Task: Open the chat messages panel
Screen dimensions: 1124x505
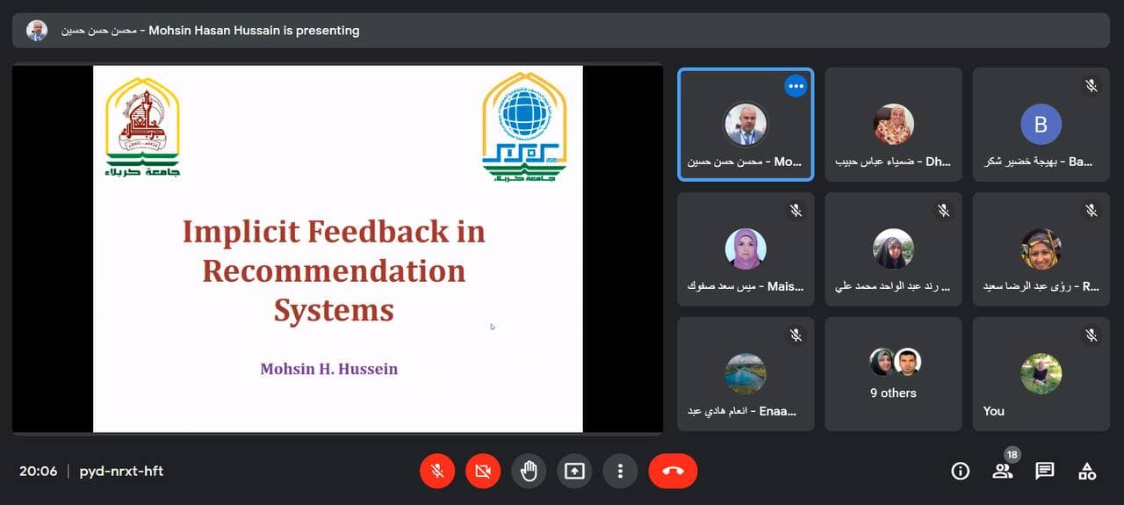Action: [1044, 472]
